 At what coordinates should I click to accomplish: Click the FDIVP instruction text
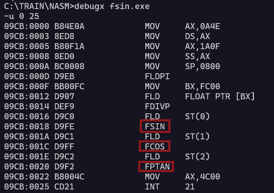(x=157, y=106)
